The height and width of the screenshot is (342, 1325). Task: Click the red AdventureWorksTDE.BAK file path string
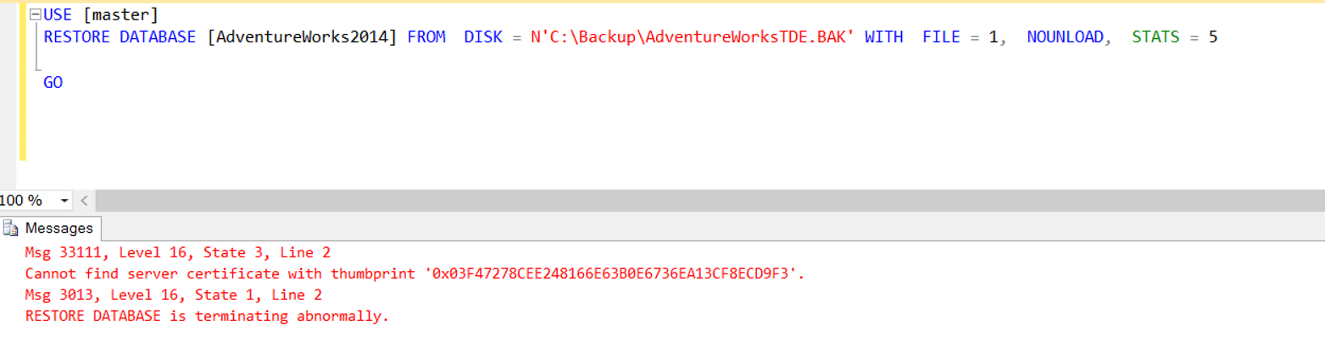(x=693, y=37)
